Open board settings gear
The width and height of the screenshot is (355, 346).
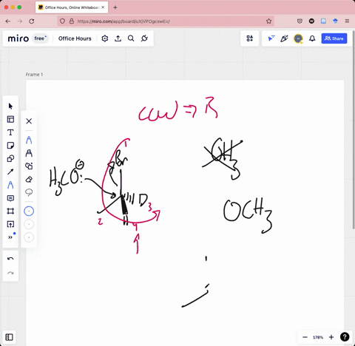105,38
